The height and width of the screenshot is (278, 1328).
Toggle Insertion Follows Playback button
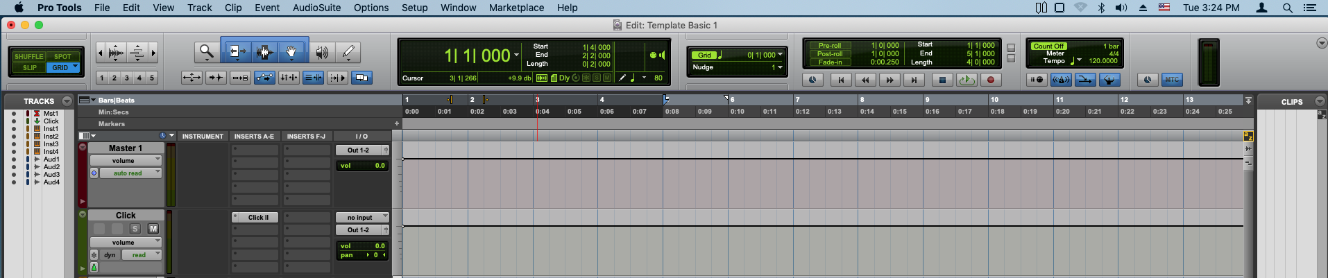click(337, 78)
